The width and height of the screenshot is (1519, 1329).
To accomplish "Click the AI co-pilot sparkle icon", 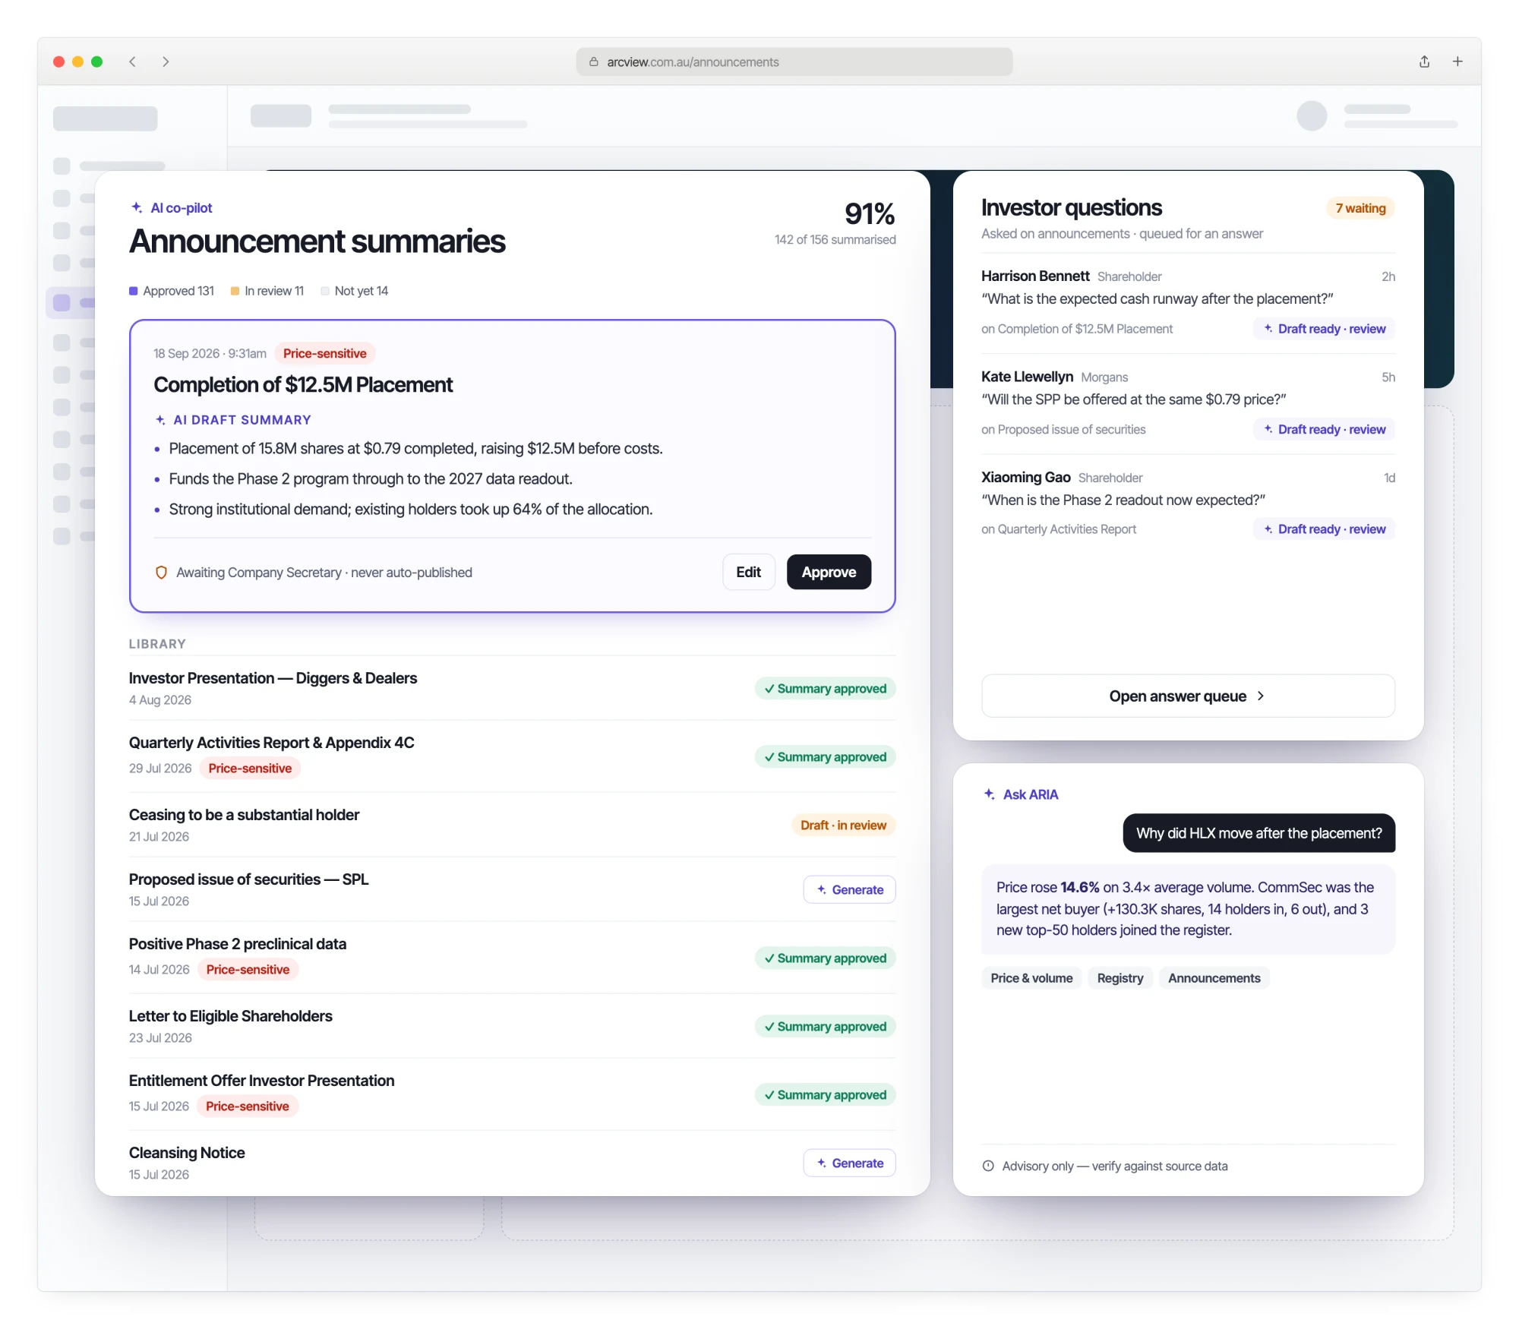I will (x=137, y=207).
